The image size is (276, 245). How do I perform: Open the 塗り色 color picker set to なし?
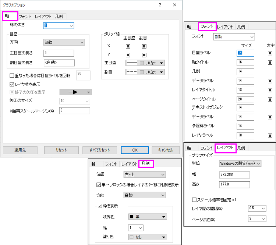tap(148, 237)
